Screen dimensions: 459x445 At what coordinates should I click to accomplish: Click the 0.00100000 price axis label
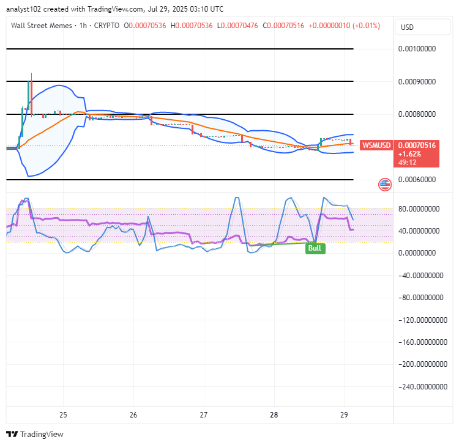tap(417, 48)
